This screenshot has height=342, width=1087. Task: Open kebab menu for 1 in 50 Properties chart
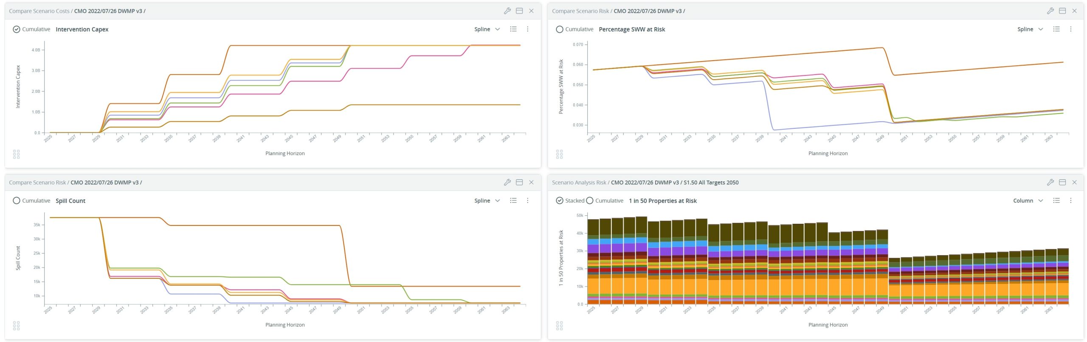tap(1071, 200)
